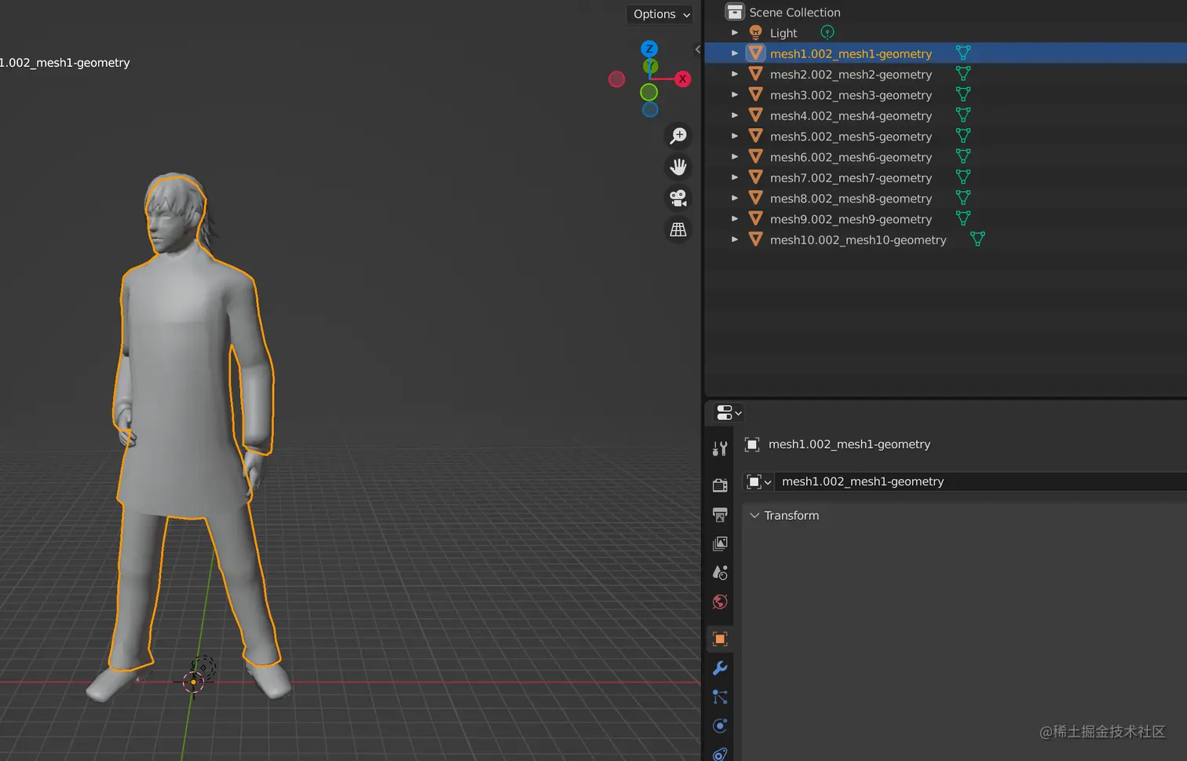The image size is (1187, 761).
Task: Expand the Light tree item
Action: click(735, 33)
